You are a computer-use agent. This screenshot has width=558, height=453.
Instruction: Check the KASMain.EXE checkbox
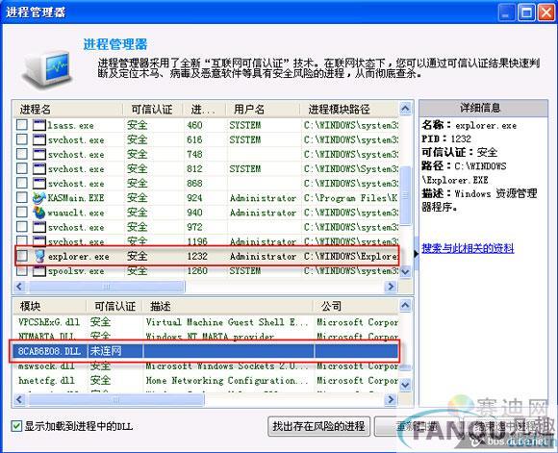pos(22,197)
